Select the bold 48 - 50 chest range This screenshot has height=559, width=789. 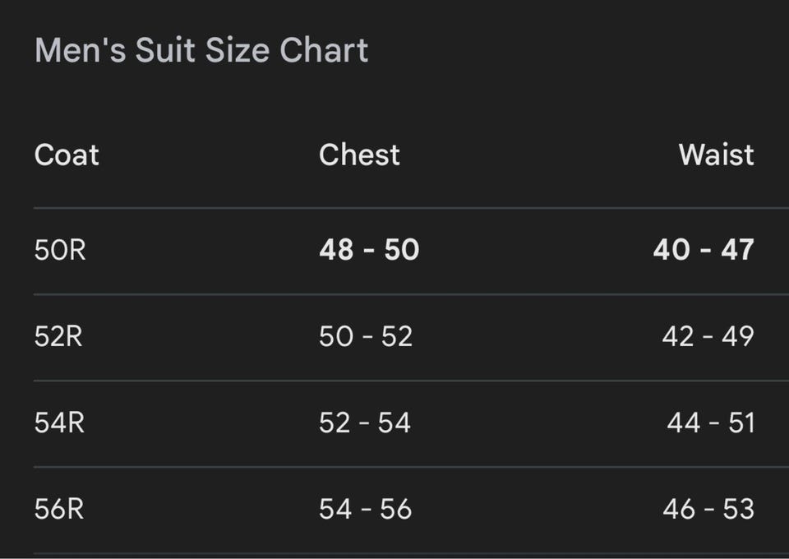coord(369,250)
